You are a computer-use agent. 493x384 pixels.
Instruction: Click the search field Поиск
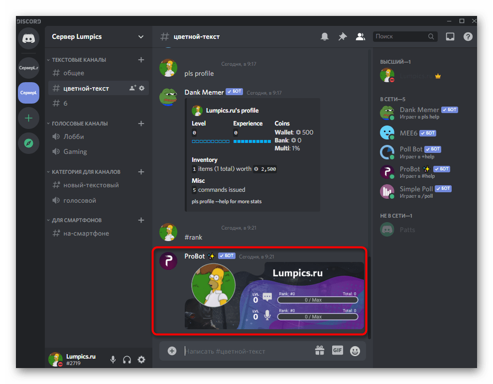[x=405, y=36]
